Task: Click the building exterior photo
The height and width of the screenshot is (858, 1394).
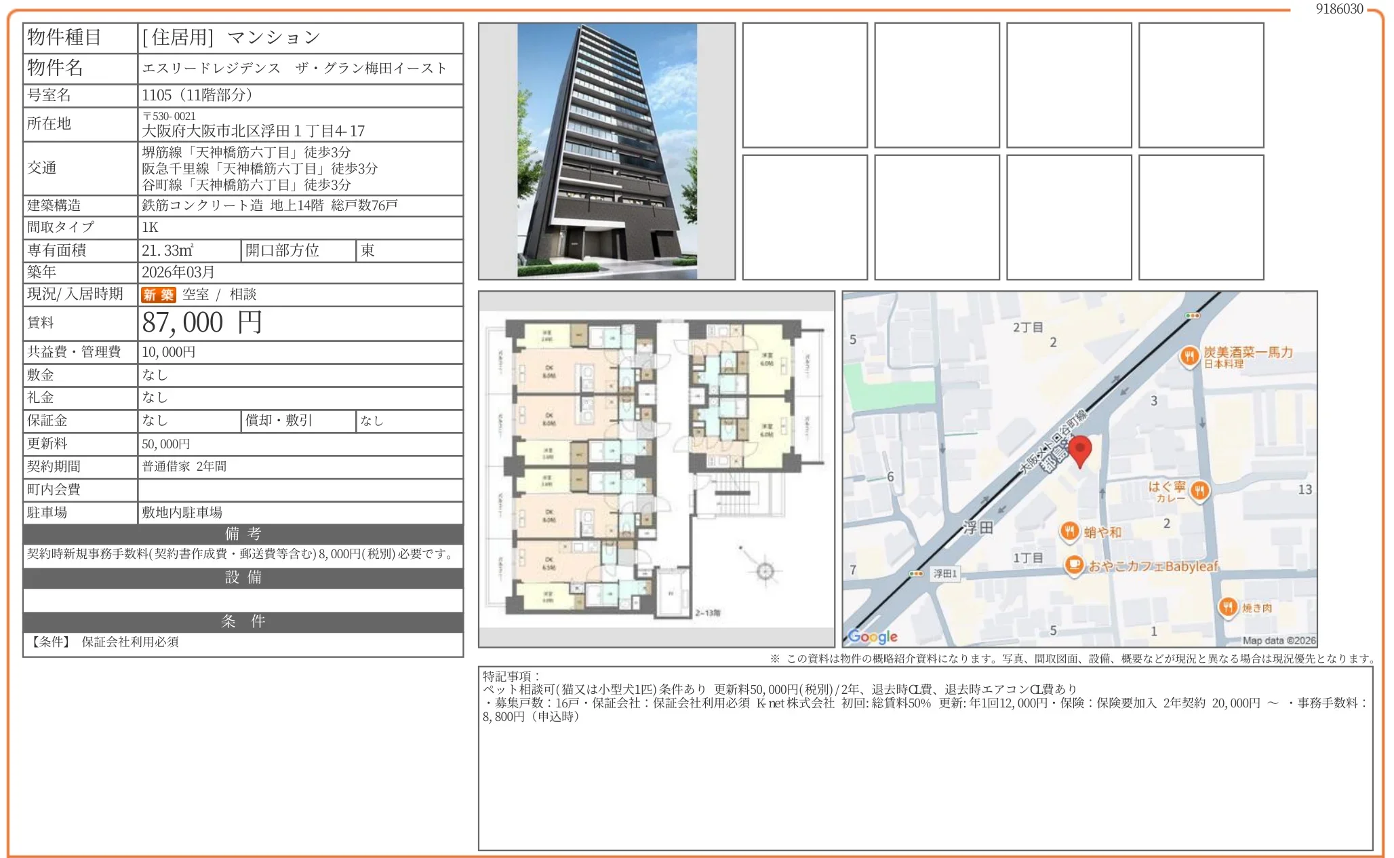Action: coord(606,151)
